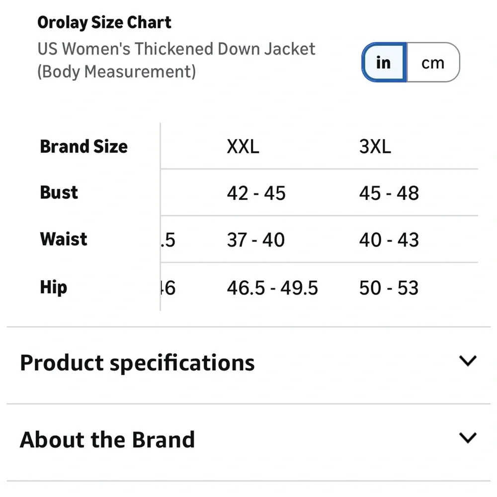The image size is (497, 497).
Task: Click the Hip row label
Action: click(52, 287)
